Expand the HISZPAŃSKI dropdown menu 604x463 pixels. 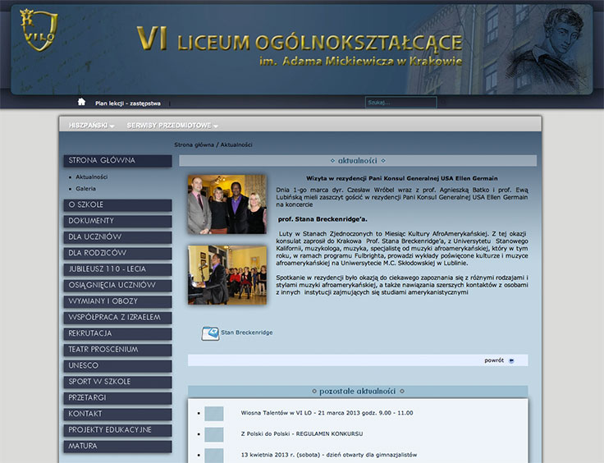coord(91,125)
